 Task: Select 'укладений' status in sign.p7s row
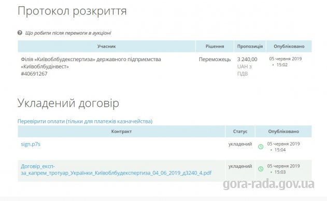click(x=240, y=144)
